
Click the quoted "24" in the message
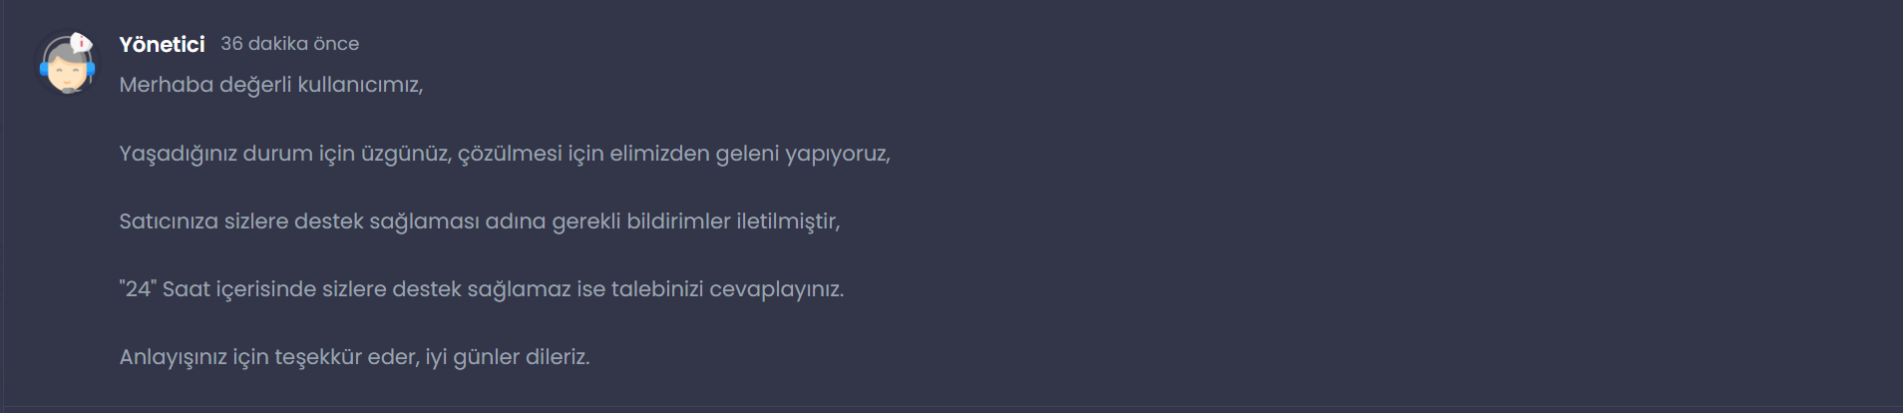click(x=138, y=288)
